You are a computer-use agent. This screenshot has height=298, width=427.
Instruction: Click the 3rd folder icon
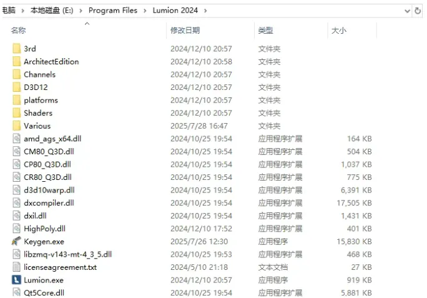(x=16, y=49)
